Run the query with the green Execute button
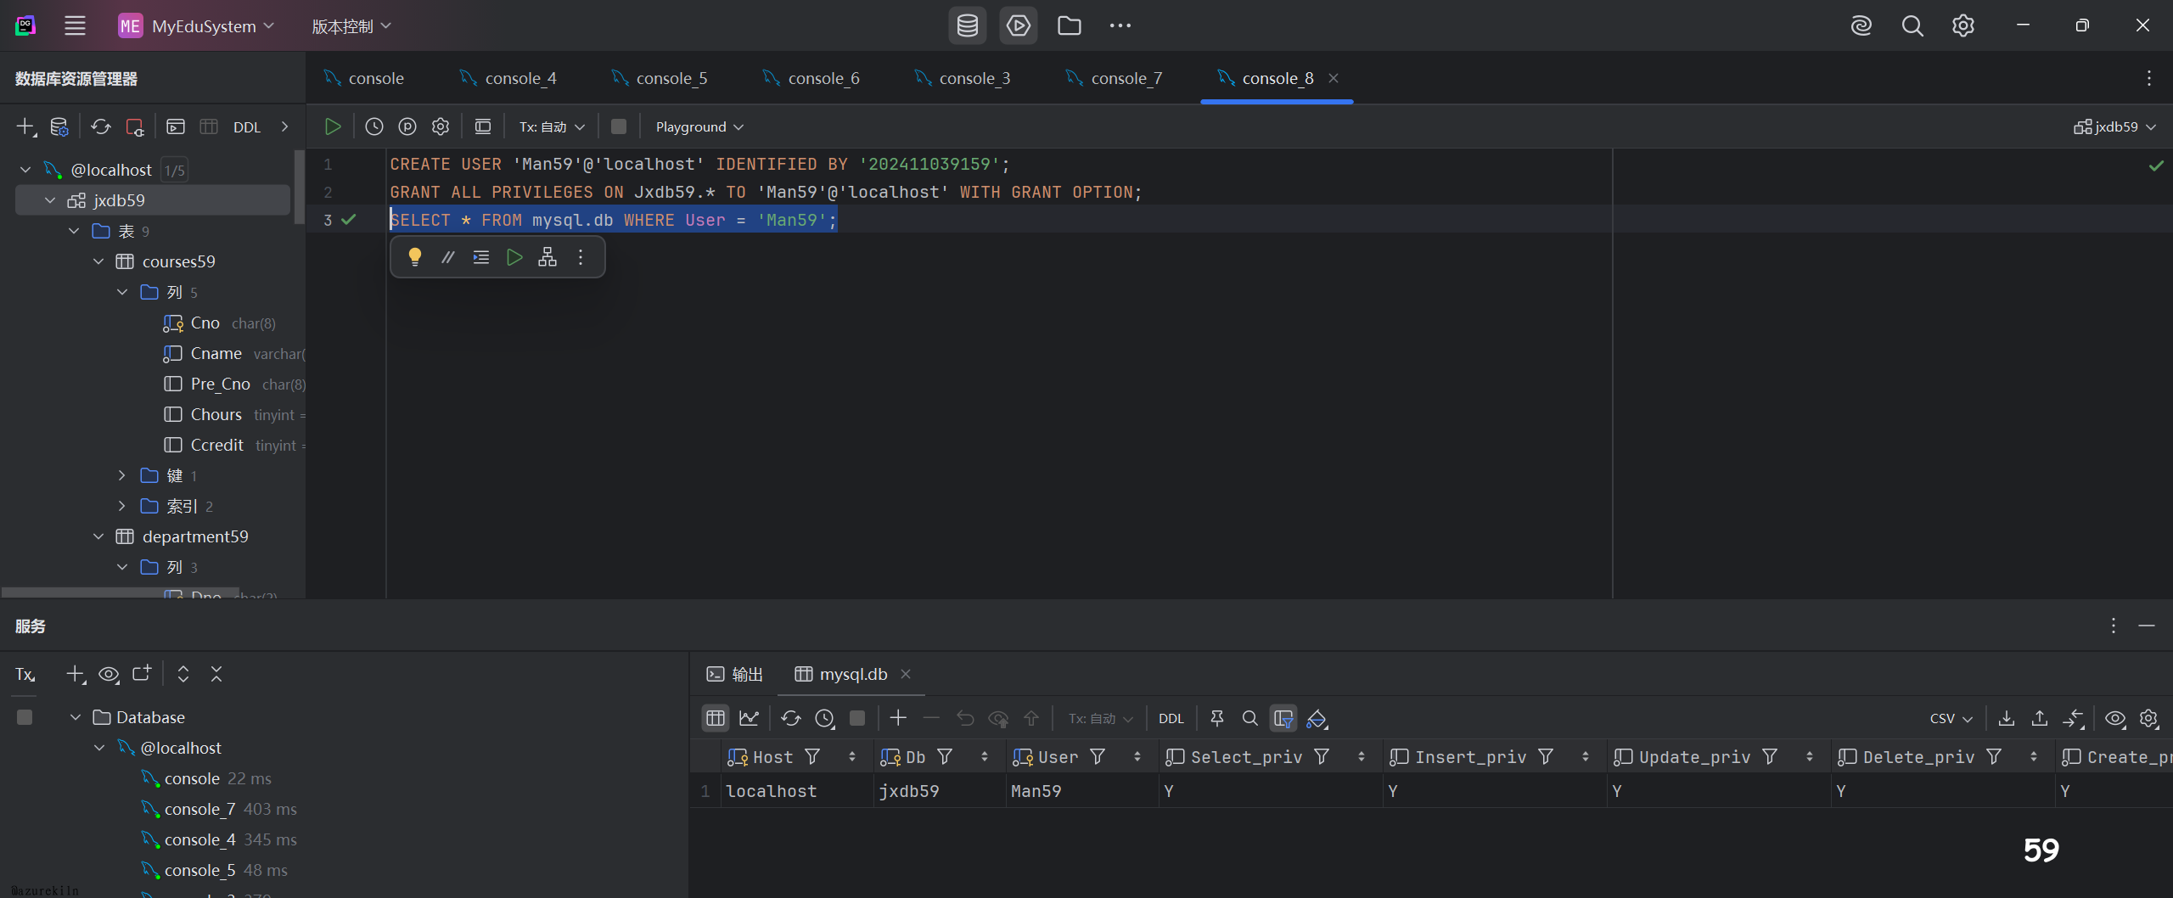Image resolution: width=2173 pixels, height=898 pixels. pyautogui.click(x=333, y=126)
